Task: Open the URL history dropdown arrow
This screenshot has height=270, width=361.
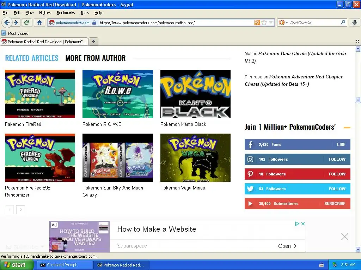Action: point(271,22)
